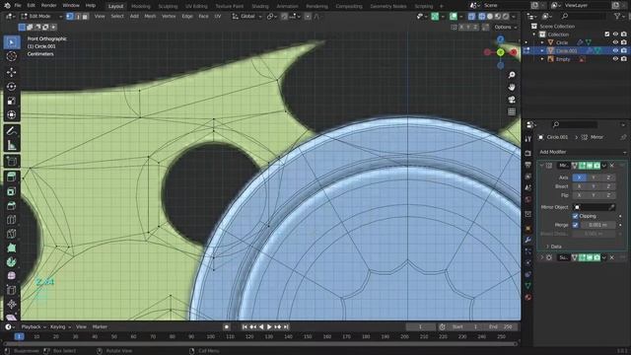Open the Add Modifier dropdown
This screenshot has height=355, width=631.
coord(583,152)
